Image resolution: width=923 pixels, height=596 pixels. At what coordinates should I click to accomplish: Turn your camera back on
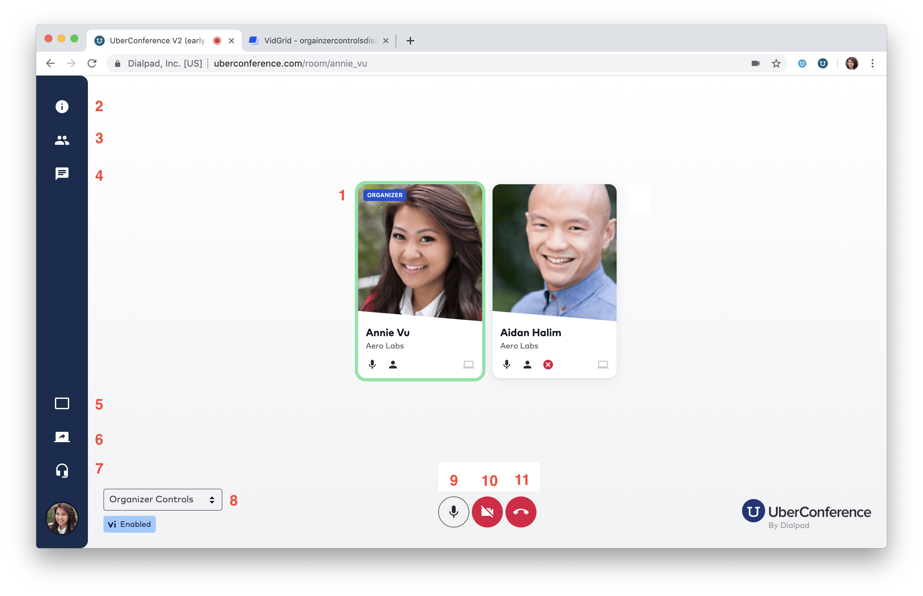pyautogui.click(x=487, y=512)
